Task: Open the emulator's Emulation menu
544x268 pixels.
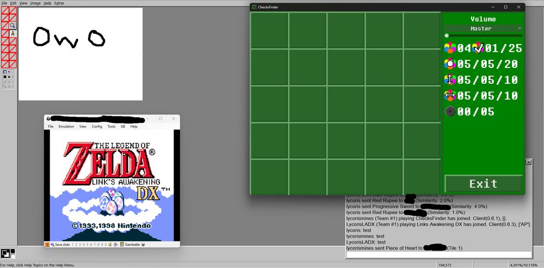Action: coord(66,127)
